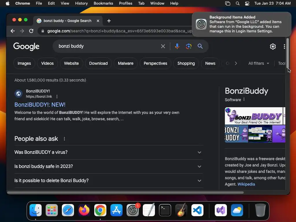Open Google Lens image search icon
The image size is (296, 222).
188,46
